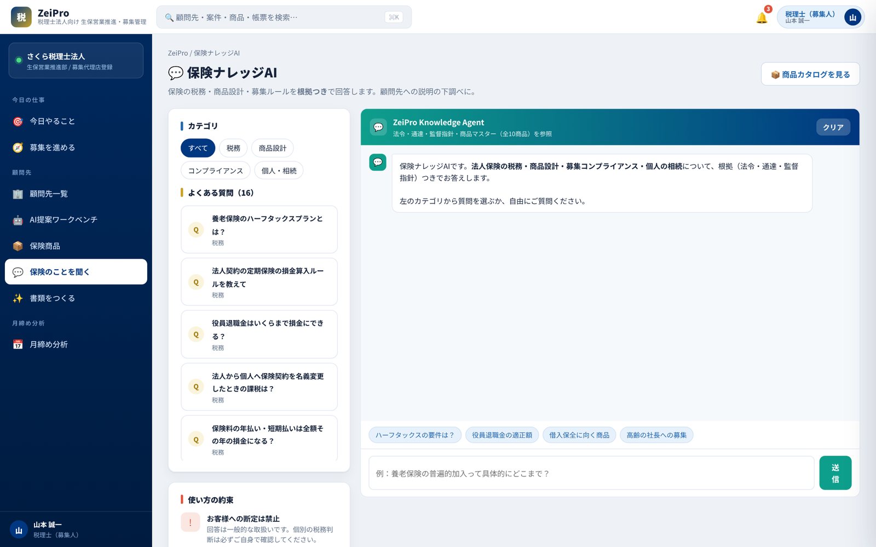
Task: Pick the 役員退職金はいくらまで question
Action: 259,335
